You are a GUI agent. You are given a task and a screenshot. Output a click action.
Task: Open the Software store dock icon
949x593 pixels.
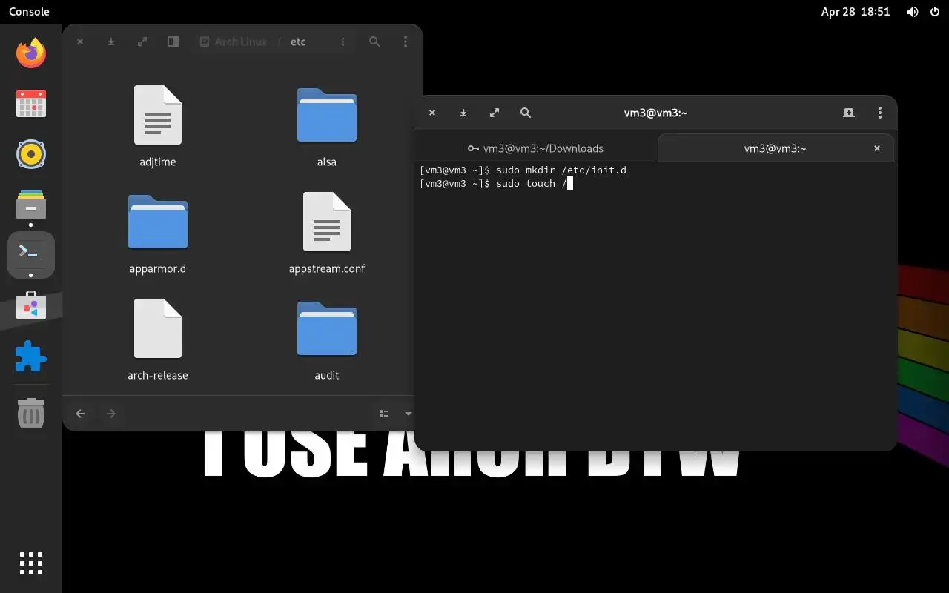31,305
